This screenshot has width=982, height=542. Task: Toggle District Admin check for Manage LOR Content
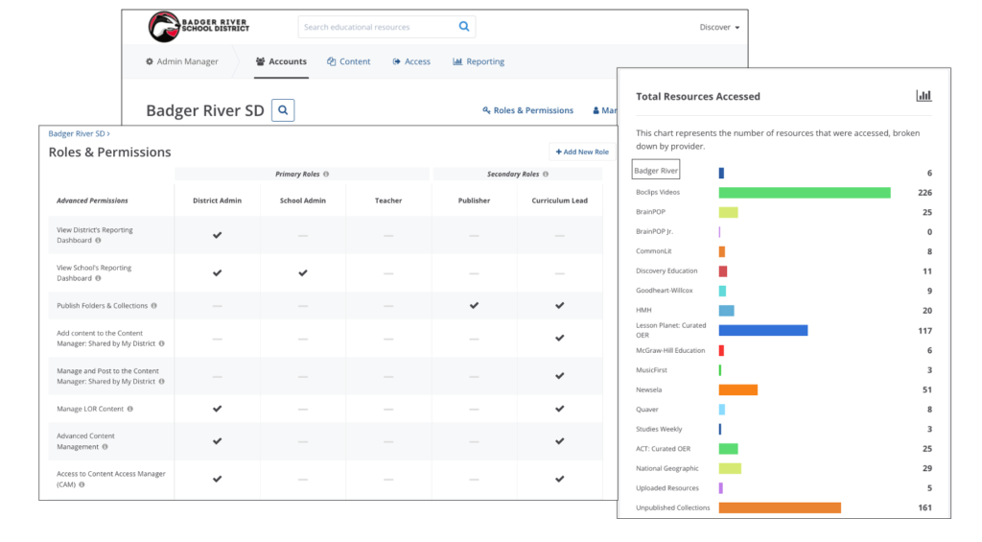[x=218, y=409]
